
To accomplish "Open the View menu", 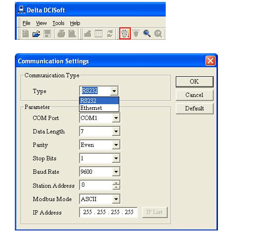I will tap(41, 23).
